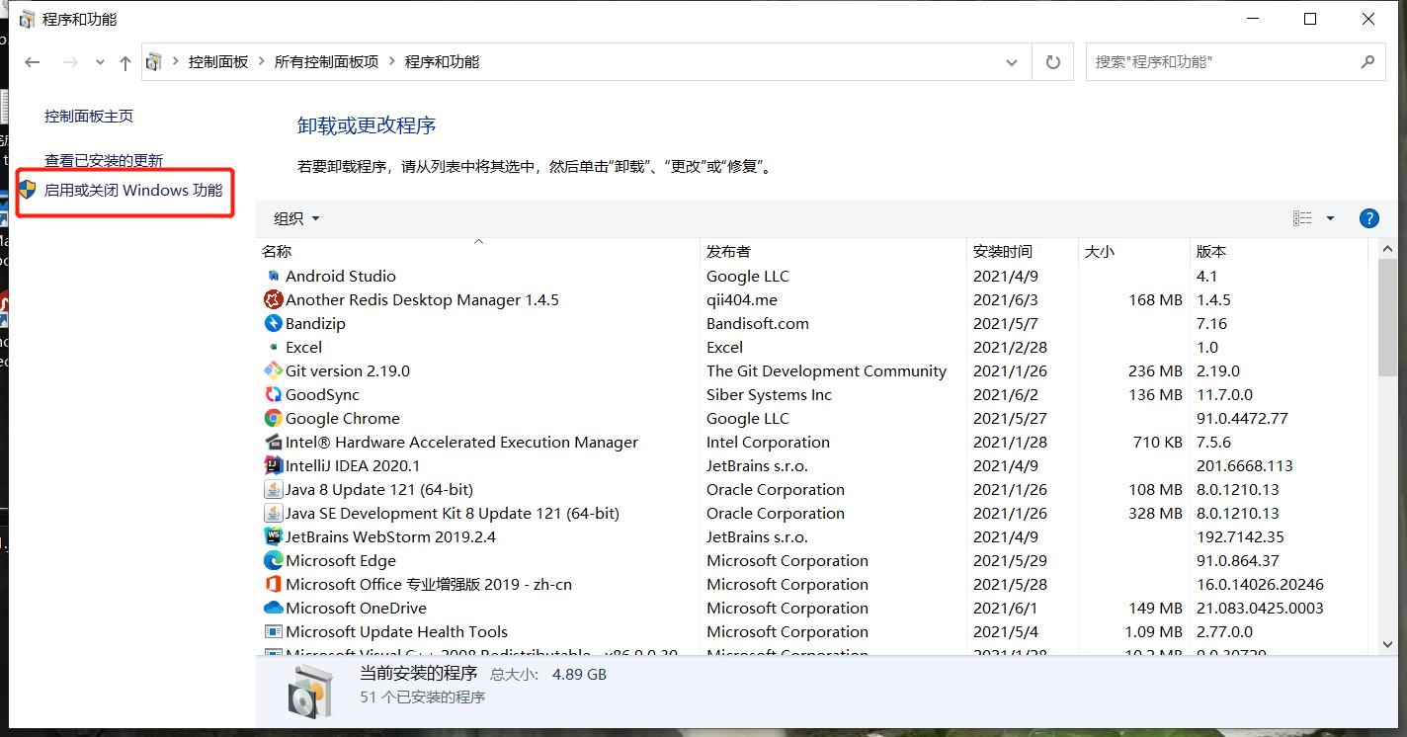The width and height of the screenshot is (1407, 737).
Task: Click the Intel Hardware Accelerated Execution Manager icon
Action: click(274, 442)
